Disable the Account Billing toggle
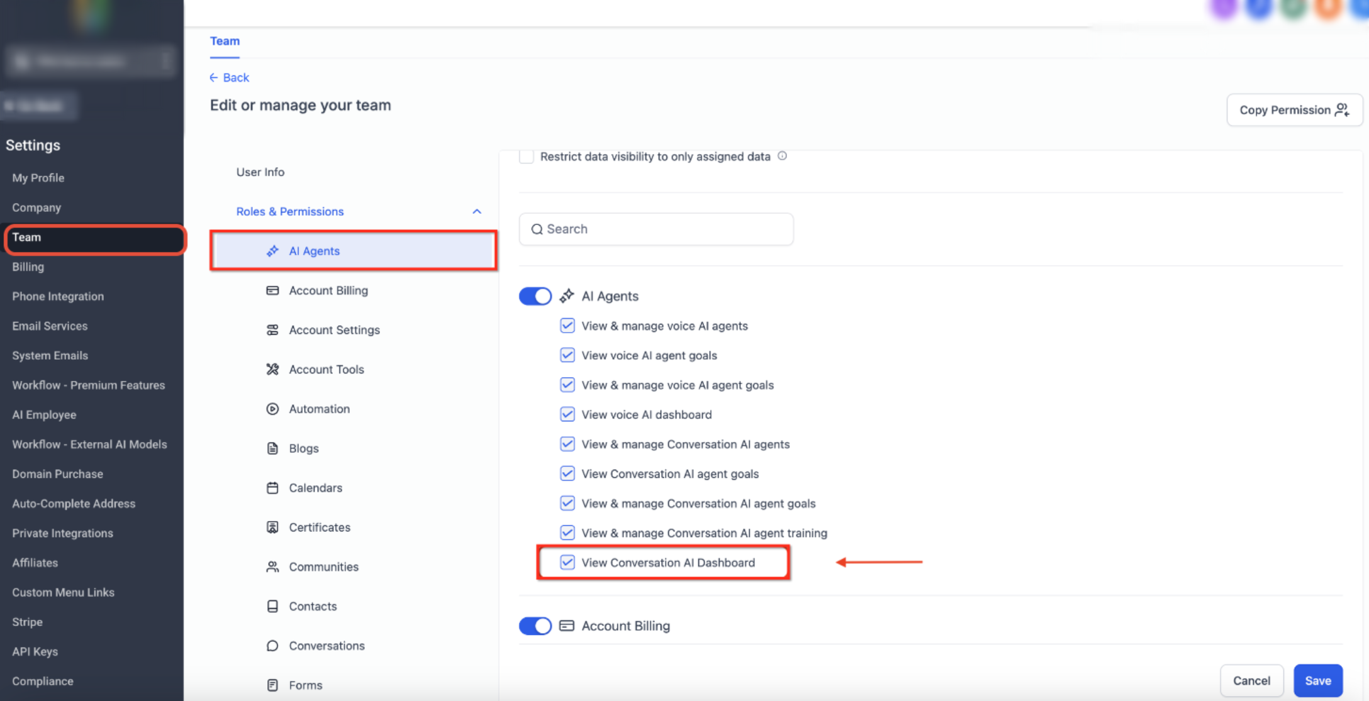1369x701 pixels. point(535,626)
